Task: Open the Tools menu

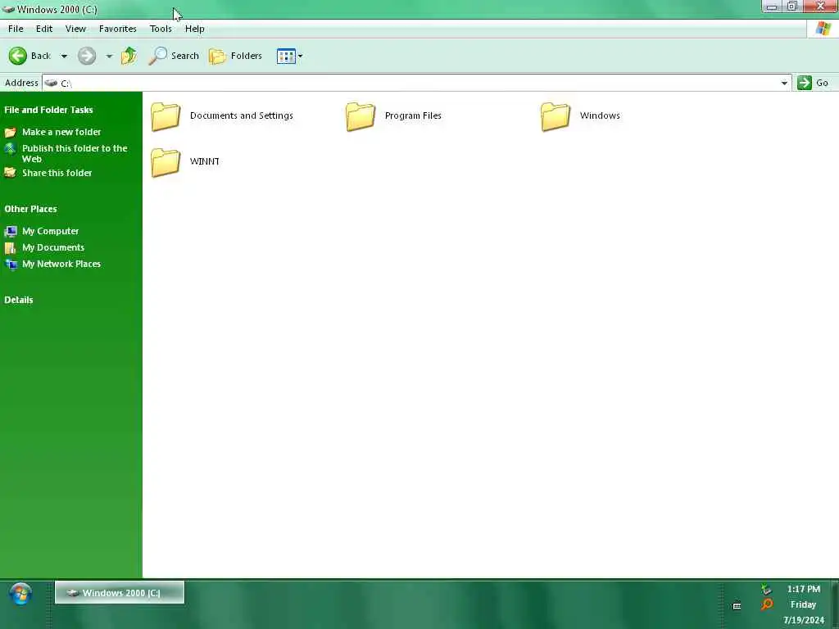Action: tap(161, 29)
